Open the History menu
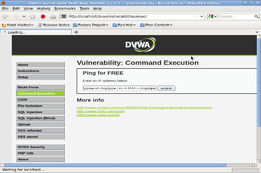The image size is (261, 173). point(44,9)
